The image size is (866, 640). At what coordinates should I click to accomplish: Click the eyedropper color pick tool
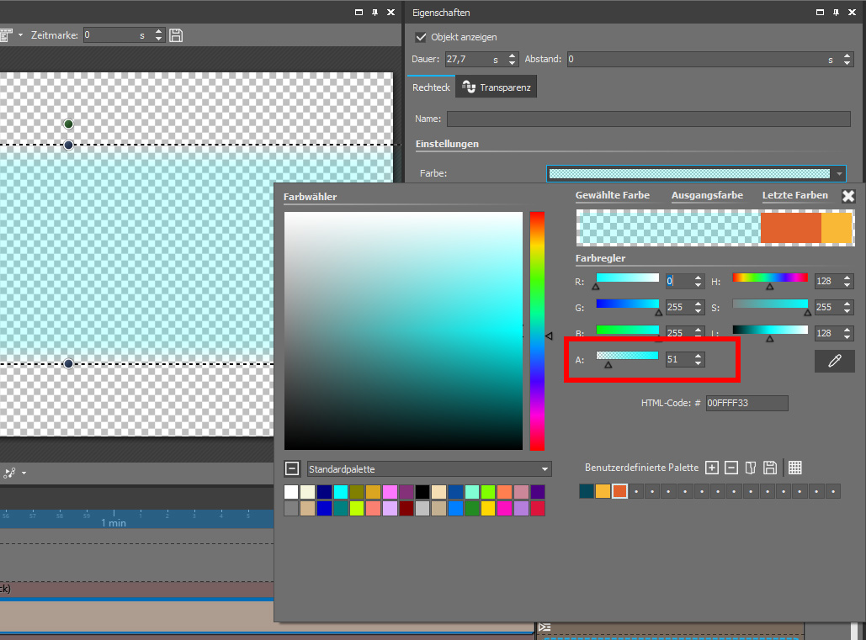pyautogui.click(x=834, y=361)
